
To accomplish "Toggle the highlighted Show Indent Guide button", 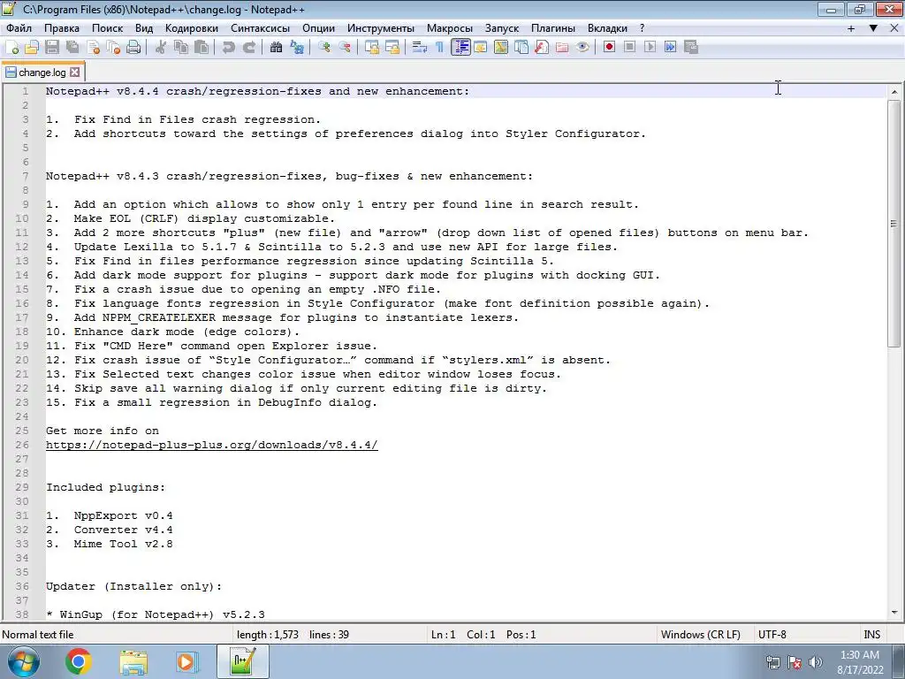I will tap(460, 48).
